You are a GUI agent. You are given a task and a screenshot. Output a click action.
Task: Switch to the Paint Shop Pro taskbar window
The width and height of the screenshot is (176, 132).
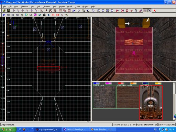click(x=103, y=130)
